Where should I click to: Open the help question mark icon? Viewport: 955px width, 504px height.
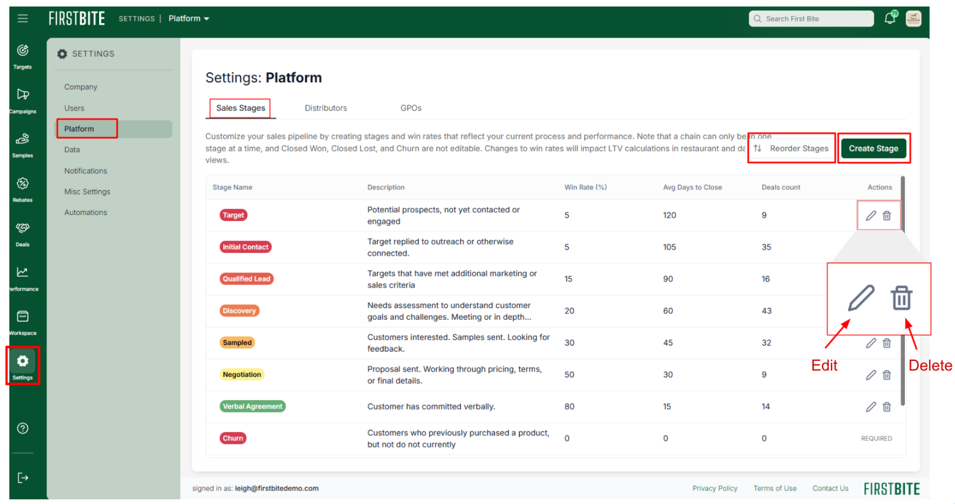click(23, 428)
